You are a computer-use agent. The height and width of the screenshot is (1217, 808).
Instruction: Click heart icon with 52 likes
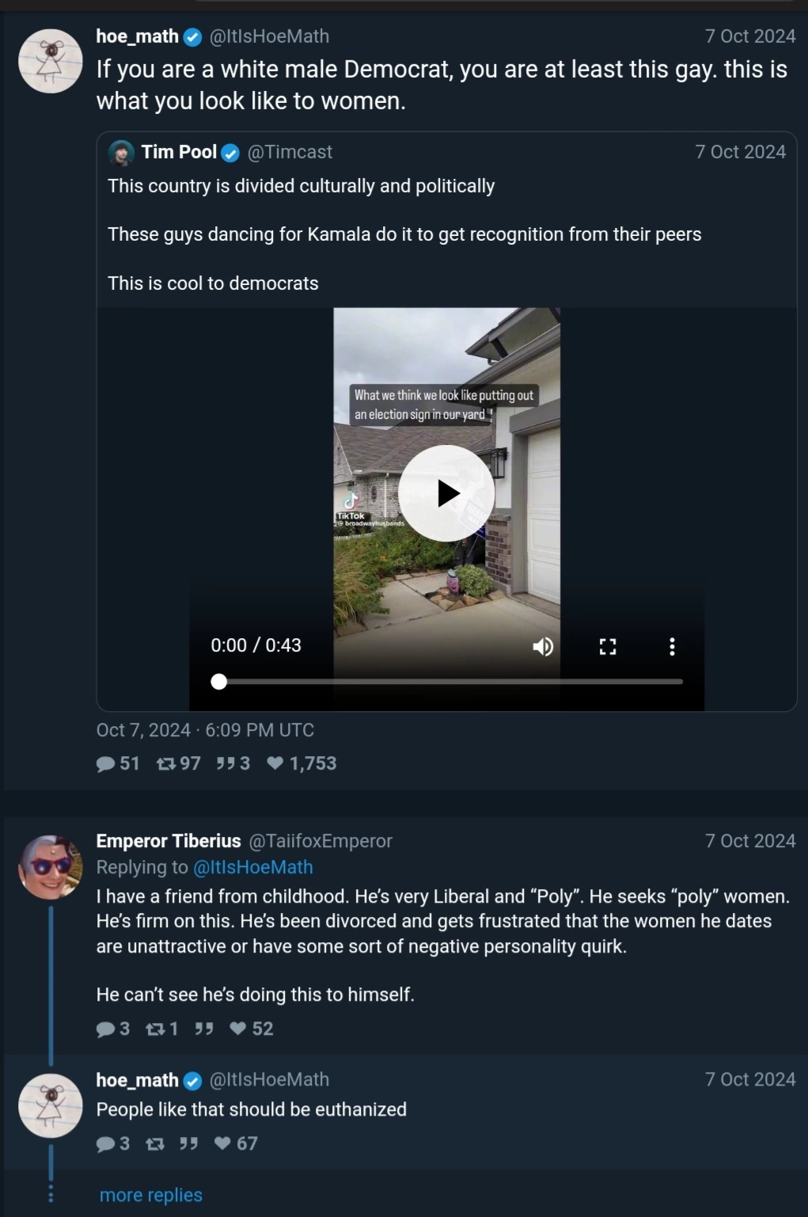(237, 1029)
